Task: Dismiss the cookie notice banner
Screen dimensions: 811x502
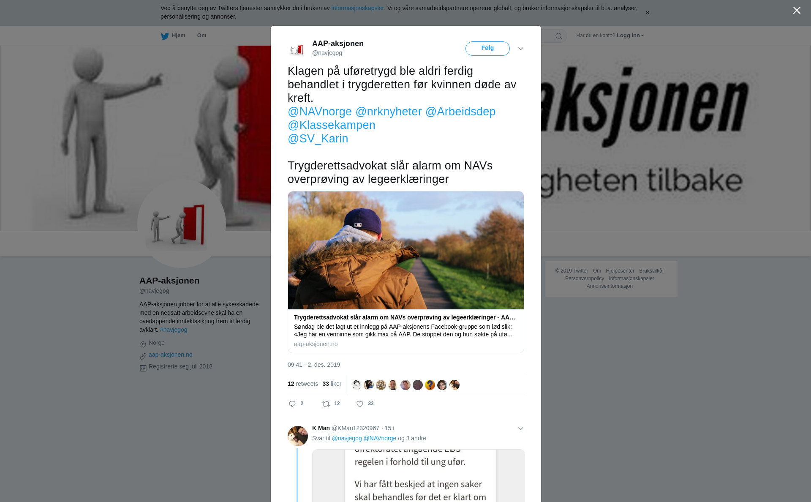Action: click(x=647, y=13)
